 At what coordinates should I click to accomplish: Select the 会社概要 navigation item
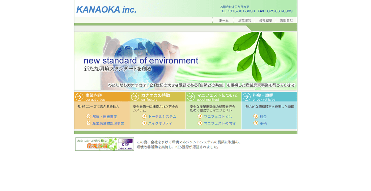coord(265,20)
